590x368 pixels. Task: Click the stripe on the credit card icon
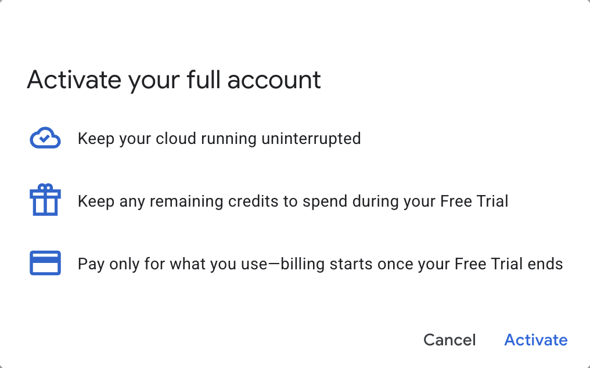tap(45, 259)
